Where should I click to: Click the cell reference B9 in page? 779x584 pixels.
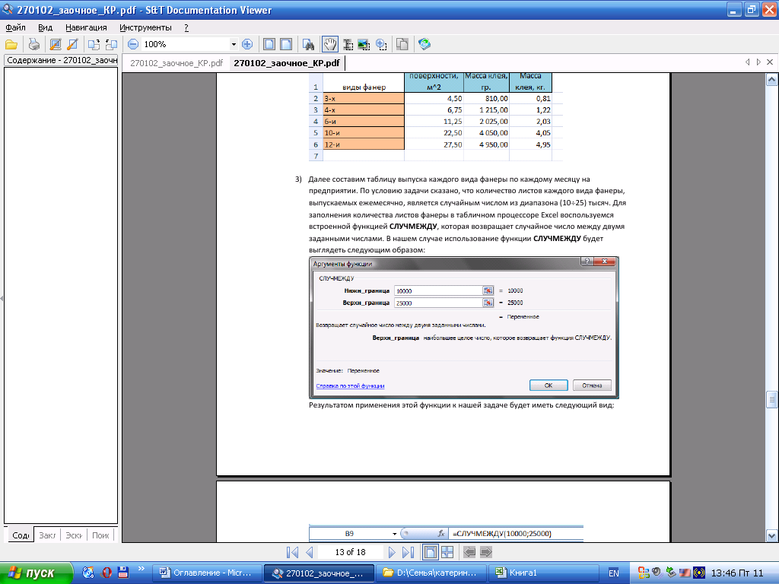click(x=349, y=533)
